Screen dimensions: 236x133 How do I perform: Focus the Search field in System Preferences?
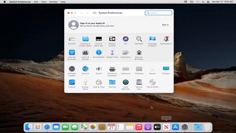(158, 13)
